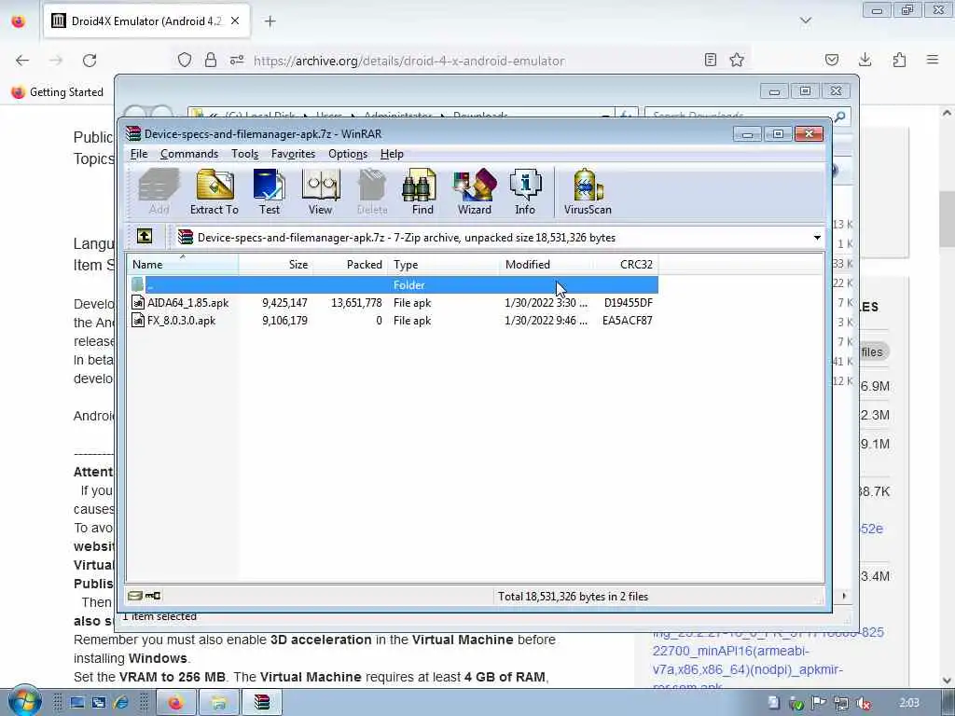Image resolution: width=955 pixels, height=716 pixels.
Task: Click the taskbar clock
Action: pyautogui.click(x=908, y=703)
